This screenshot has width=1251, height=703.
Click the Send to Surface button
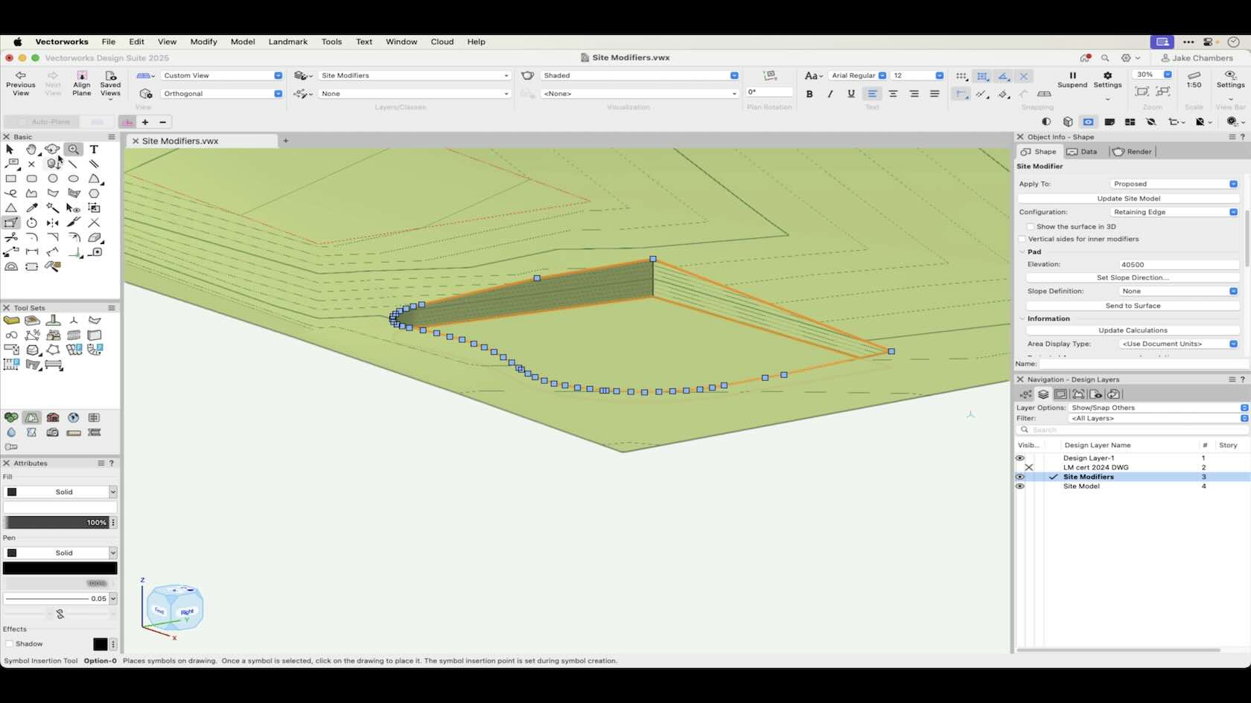point(1133,305)
